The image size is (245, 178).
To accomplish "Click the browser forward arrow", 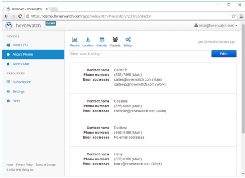I will [x=13, y=16].
